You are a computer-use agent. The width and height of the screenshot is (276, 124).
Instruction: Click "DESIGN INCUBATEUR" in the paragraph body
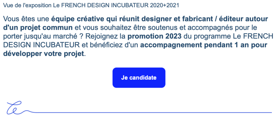point(41,45)
